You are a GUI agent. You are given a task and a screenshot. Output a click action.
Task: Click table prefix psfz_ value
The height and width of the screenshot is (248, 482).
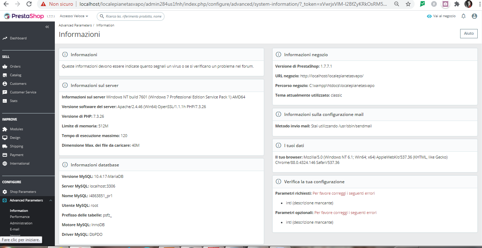click(x=108, y=215)
